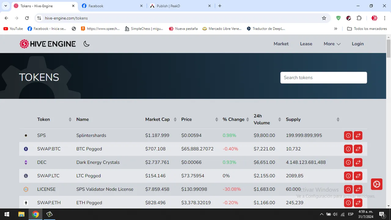This screenshot has width=391, height=220.
Task: Open the Extensions puzzle icon
Action: [x=359, y=18]
